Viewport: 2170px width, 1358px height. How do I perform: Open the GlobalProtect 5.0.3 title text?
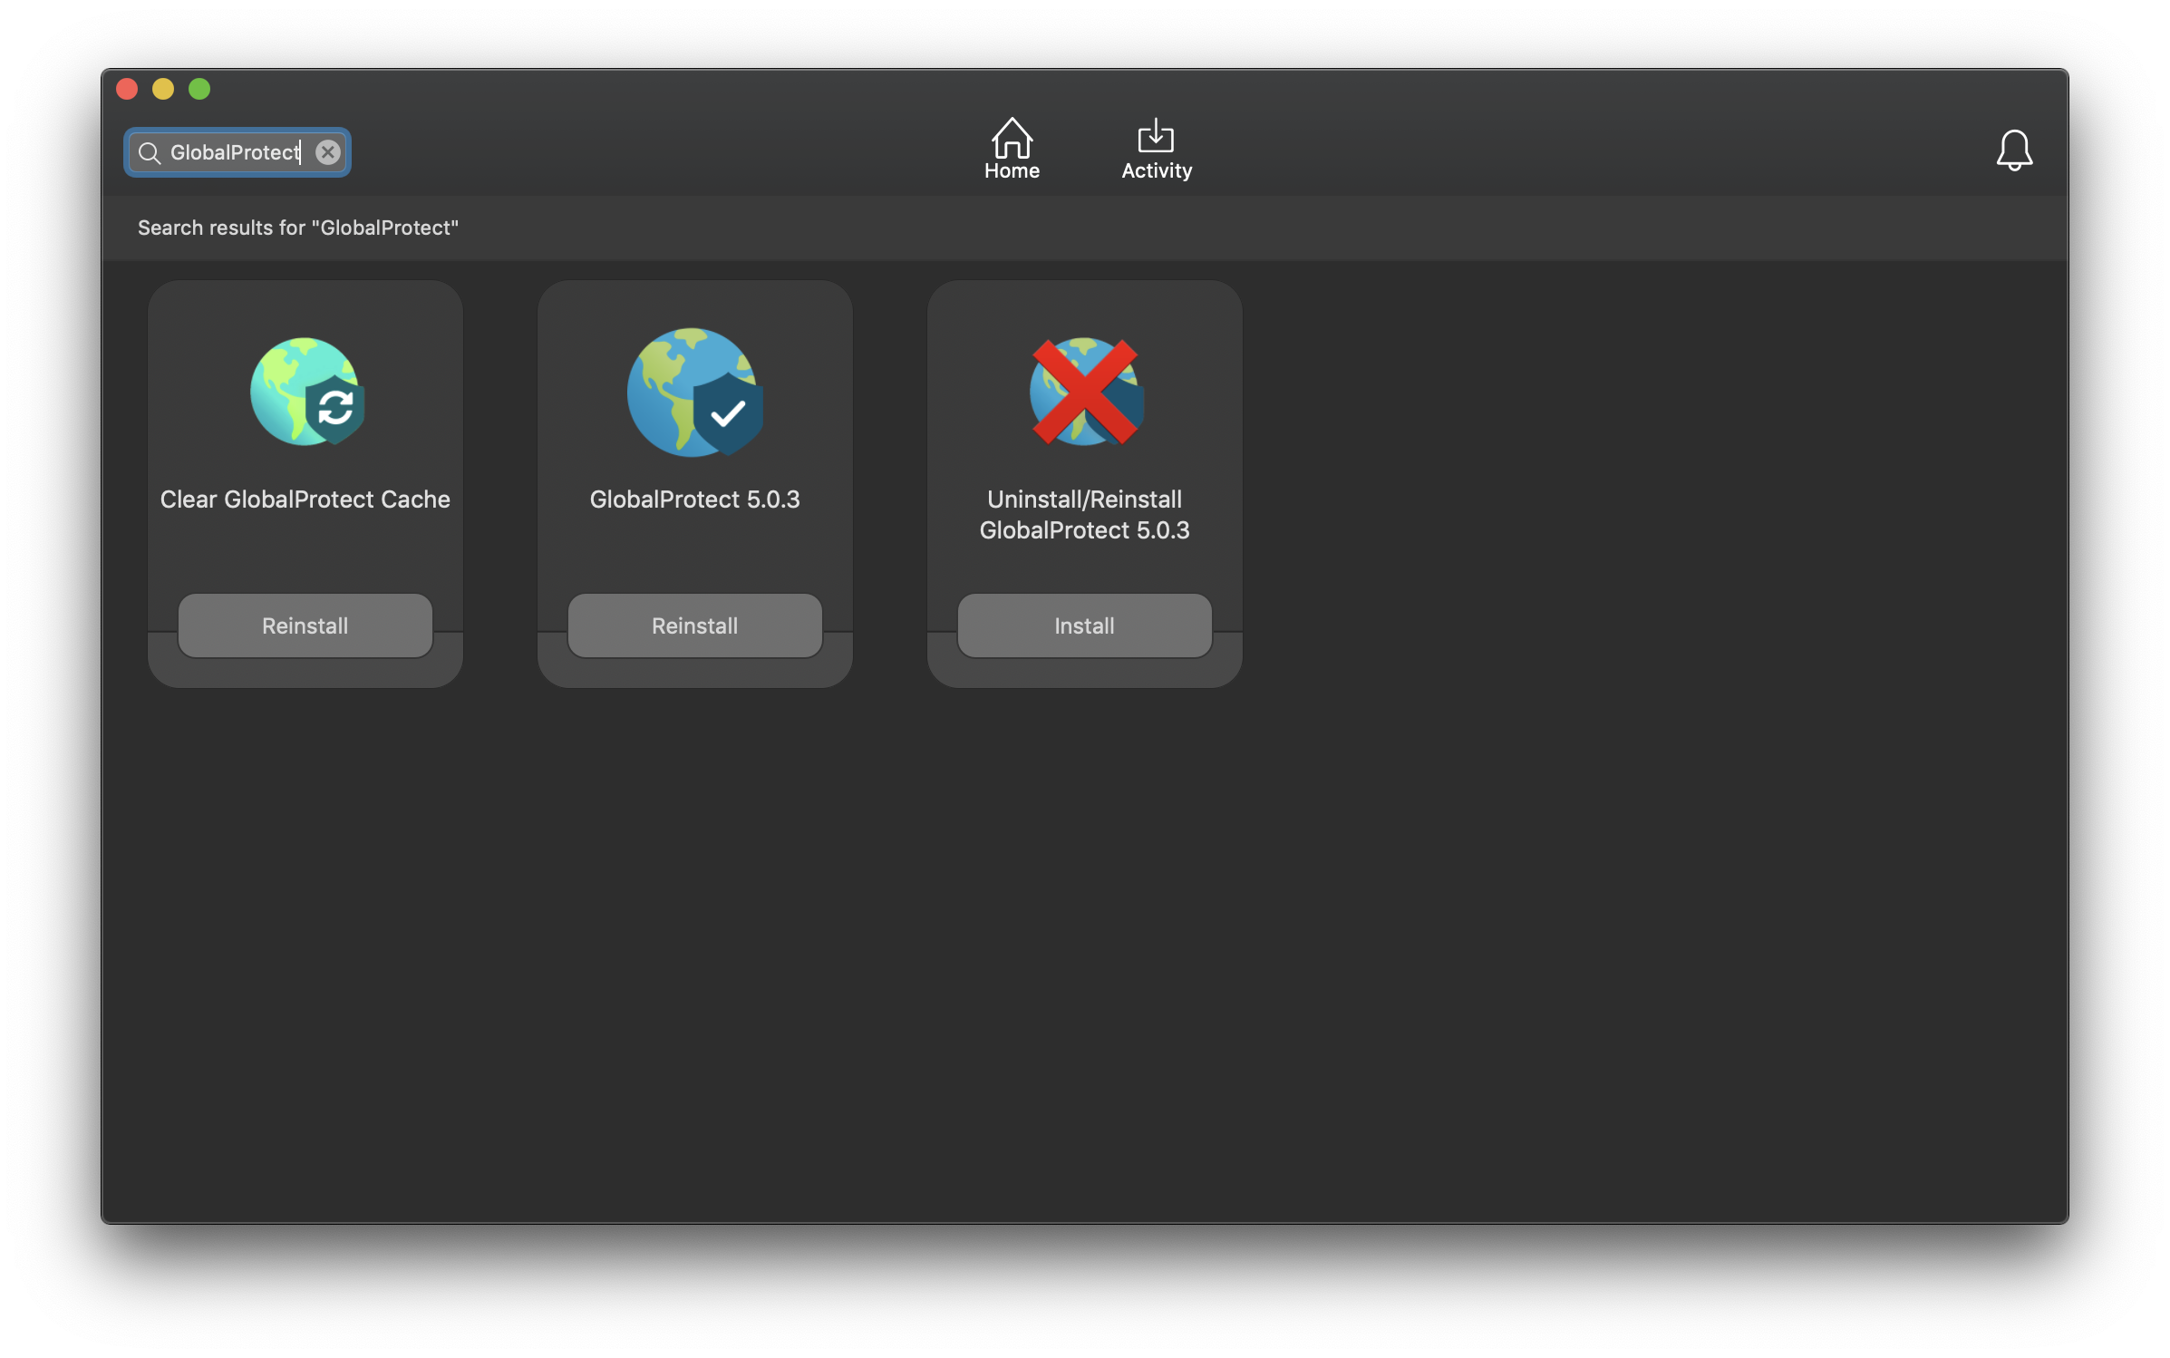point(695,500)
